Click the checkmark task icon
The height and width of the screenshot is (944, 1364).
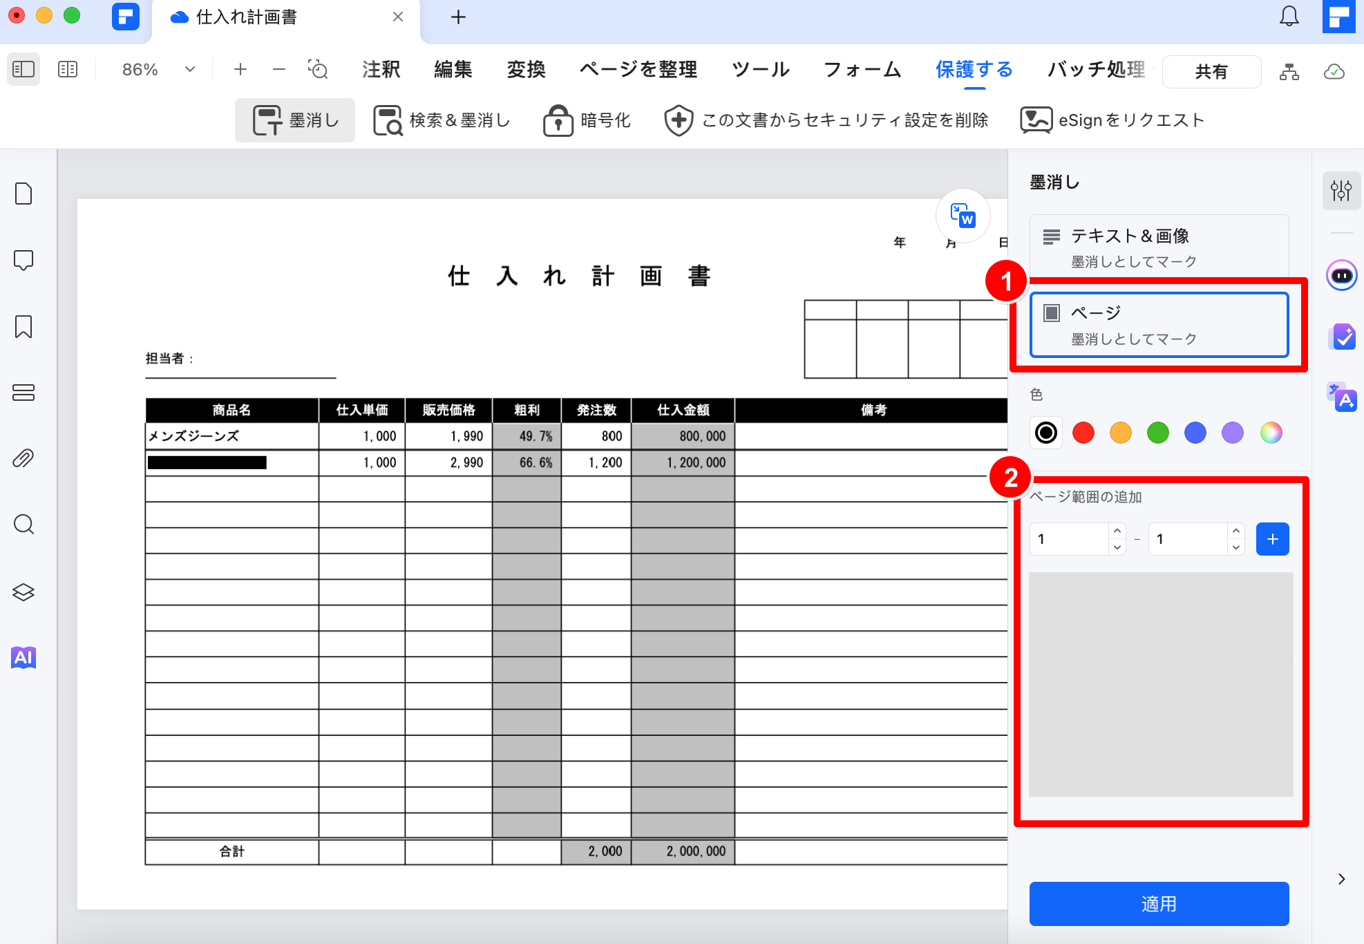[1342, 337]
